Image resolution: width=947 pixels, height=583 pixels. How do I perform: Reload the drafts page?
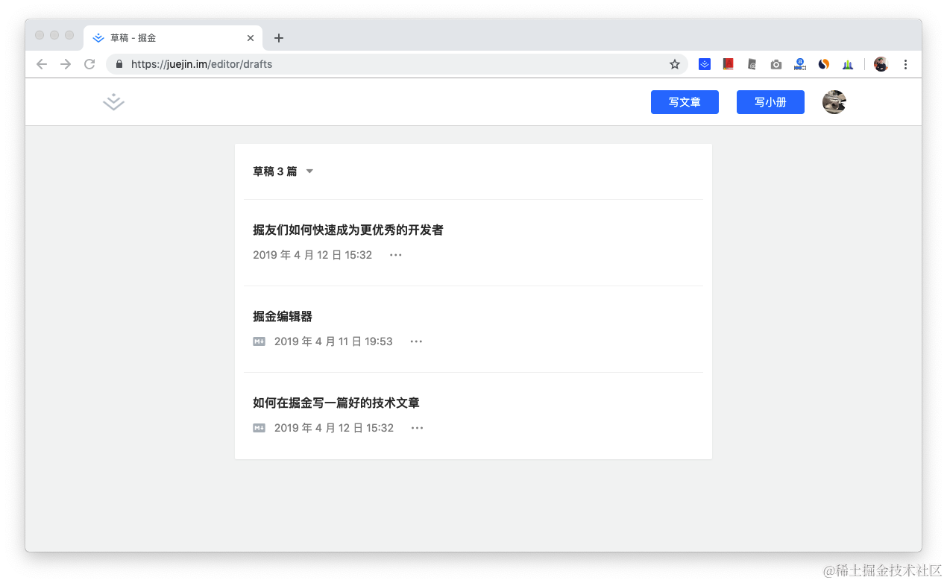[x=89, y=64]
